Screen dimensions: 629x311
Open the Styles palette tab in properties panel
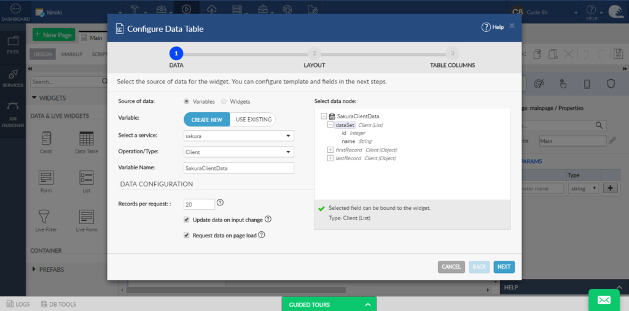click(x=539, y=84)
